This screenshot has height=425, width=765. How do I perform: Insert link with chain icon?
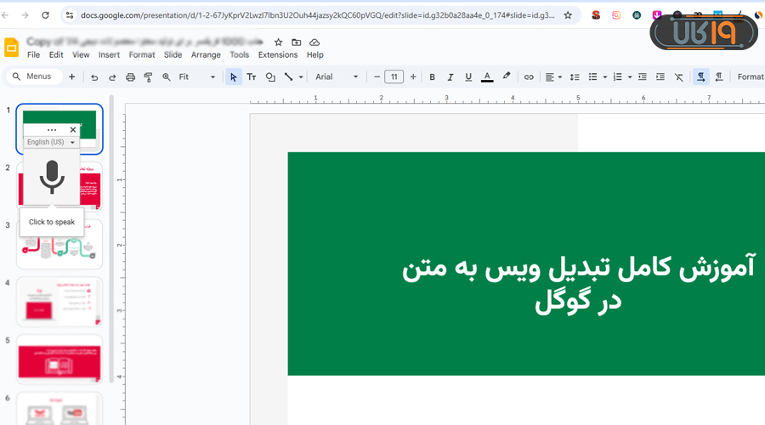tap(529, 77)
